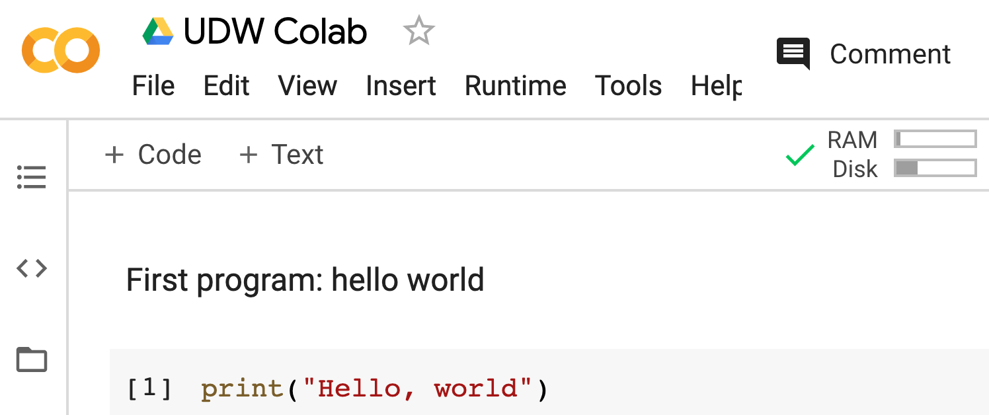Open code snippets sidebar icon
Viewport: 989px width, 415px height.
tap(31, 268)
